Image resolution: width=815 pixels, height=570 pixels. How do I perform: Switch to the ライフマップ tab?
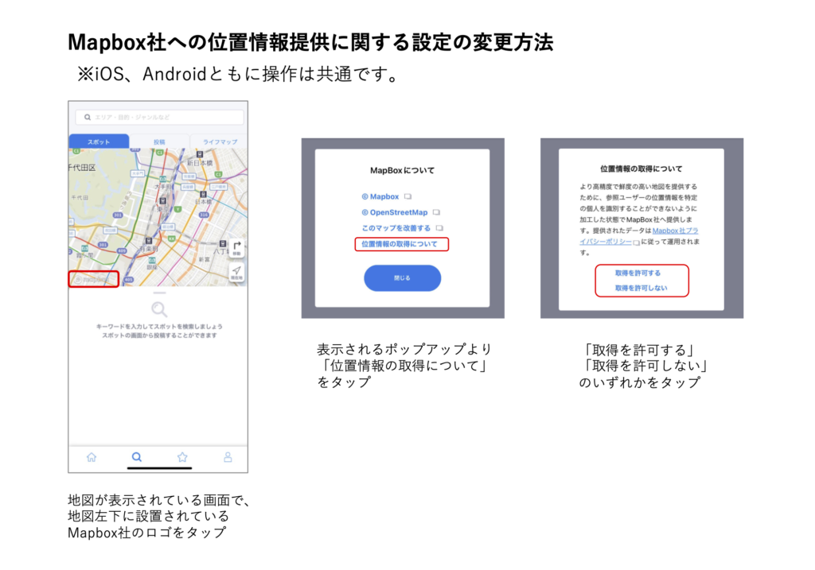point(220,142)
